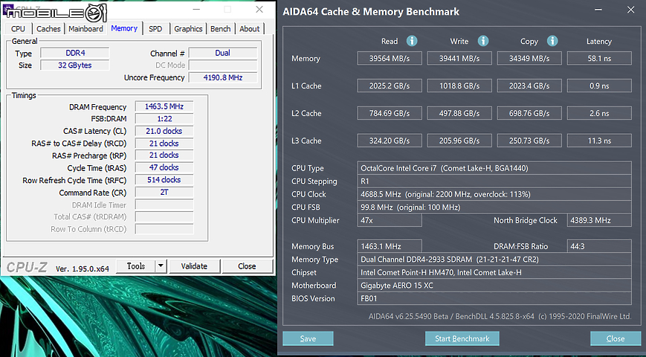Select the Memory tab in CPU-Z
Viewport: 646px width, 357px height.
click(x=124, y=28)
